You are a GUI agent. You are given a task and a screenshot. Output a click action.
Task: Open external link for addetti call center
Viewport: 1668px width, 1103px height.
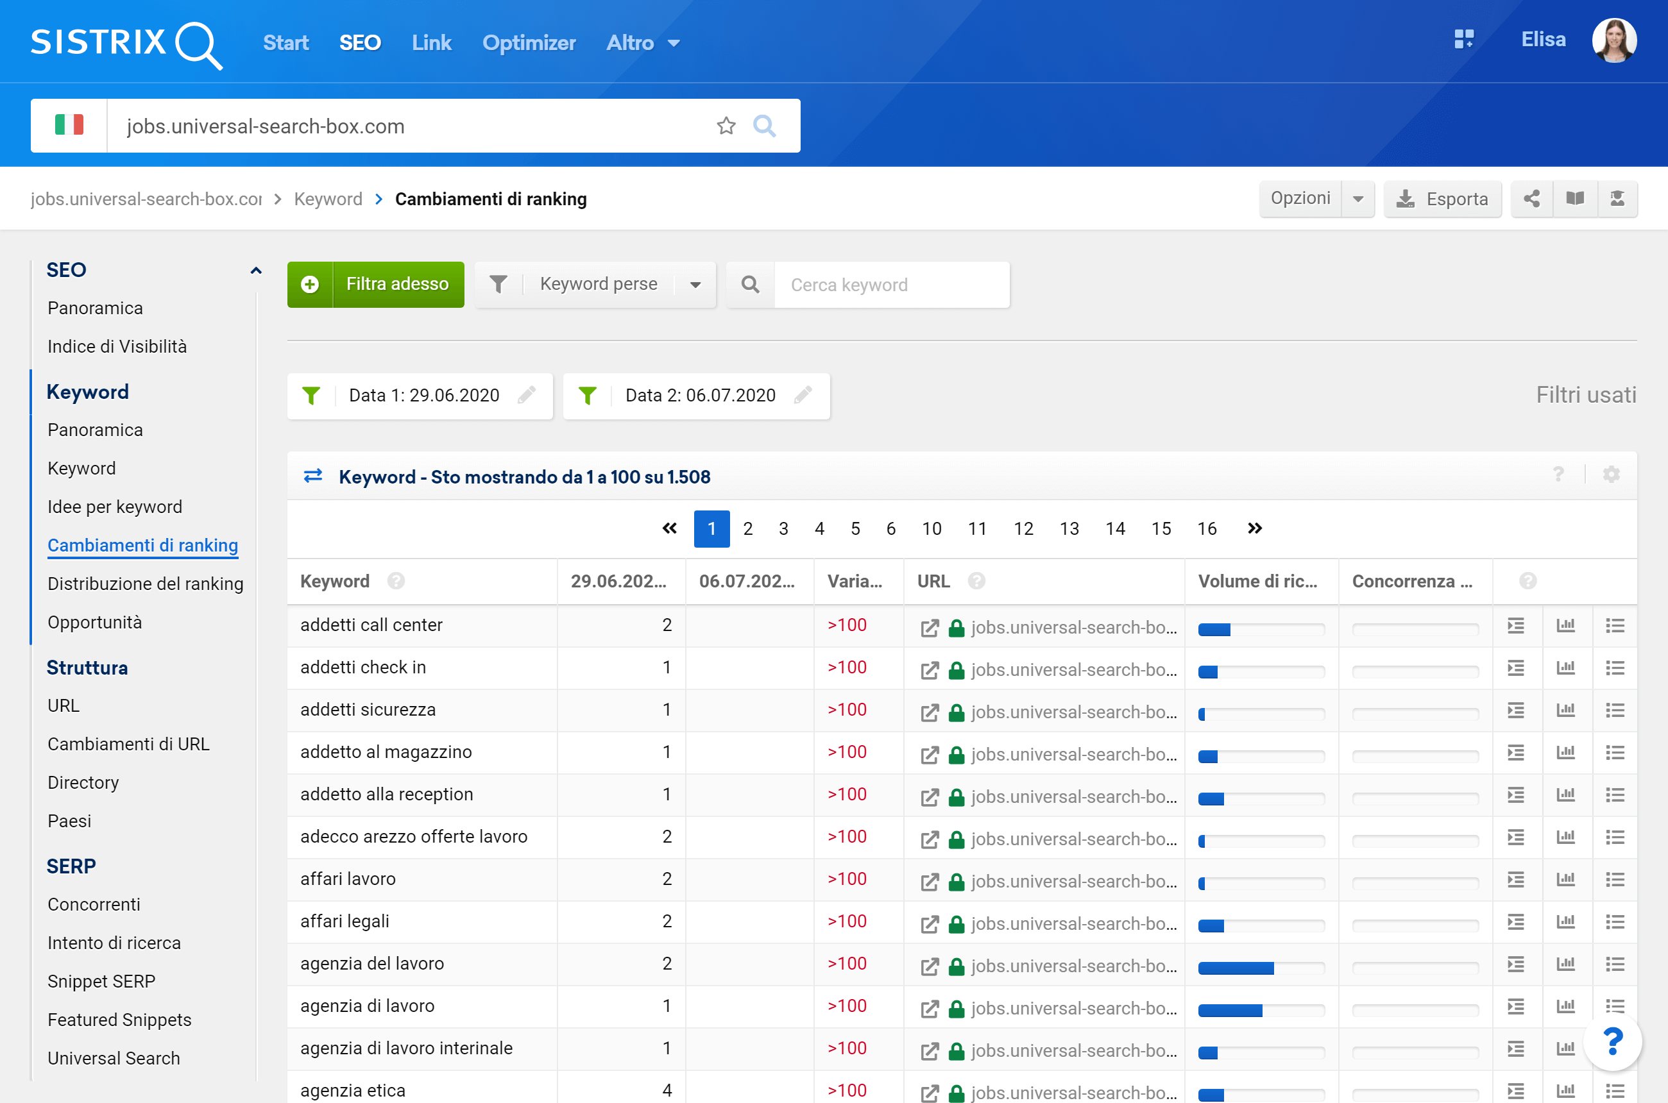click(930, 627)
